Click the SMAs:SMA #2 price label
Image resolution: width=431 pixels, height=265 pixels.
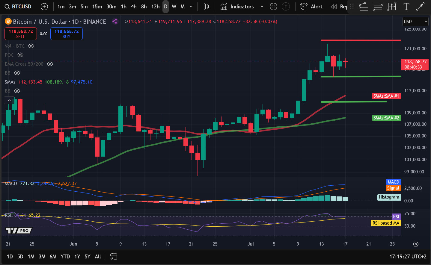pyautogui.click(x=386, y=118)
